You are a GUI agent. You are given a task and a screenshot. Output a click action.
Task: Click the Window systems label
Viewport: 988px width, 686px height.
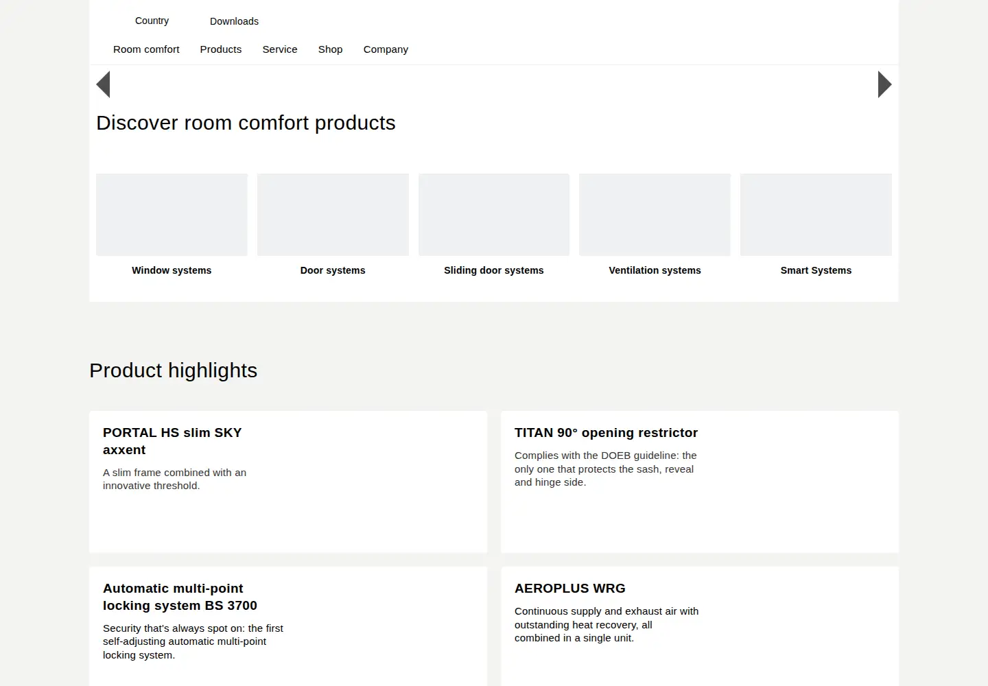click(x=172, y=270)
